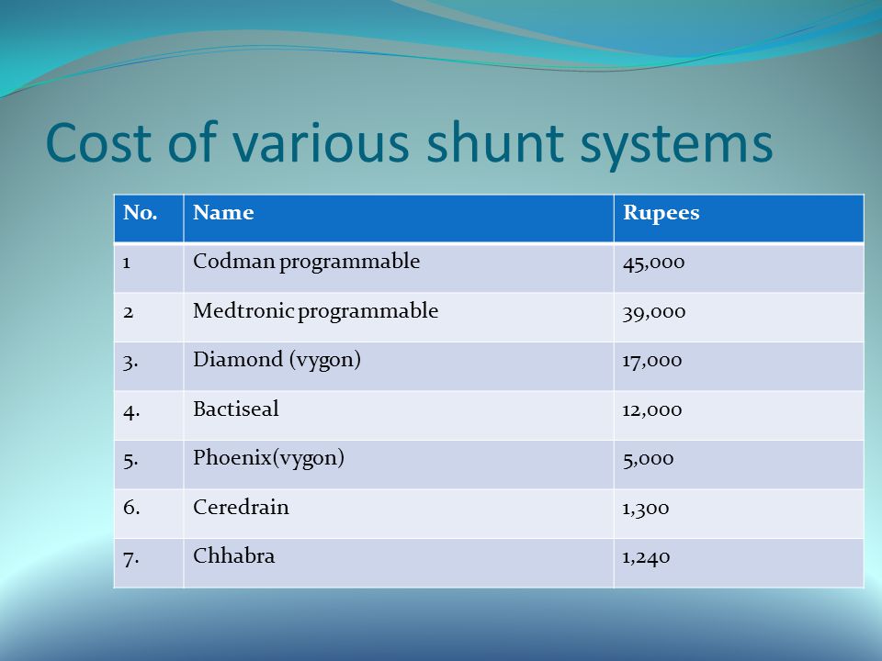Screen dimensions: 882x661
Task: Click the 'Medtronic programmable' cell
Action: click(x=398, y=317)
